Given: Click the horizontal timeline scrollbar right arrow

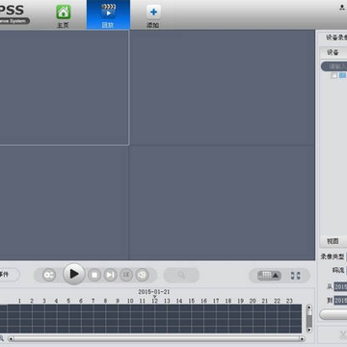Looking at the screenshot, I should (302, 338).
